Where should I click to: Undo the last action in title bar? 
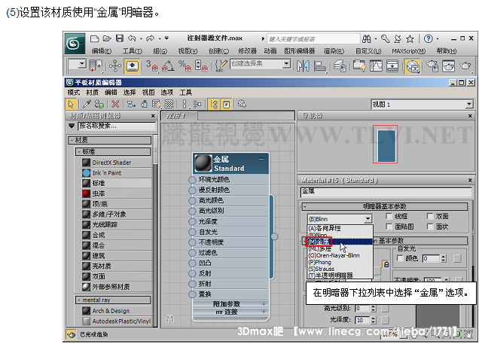tap(132, 38)
